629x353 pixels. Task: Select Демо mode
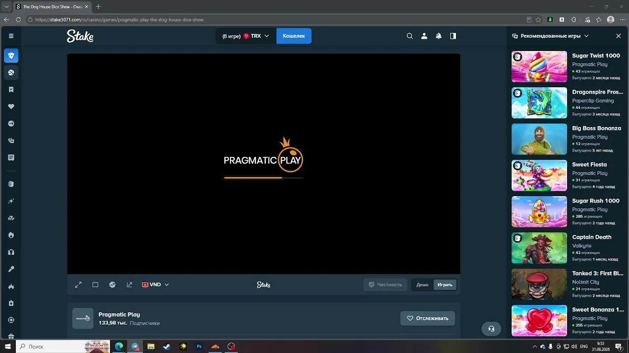click(423, 285)
